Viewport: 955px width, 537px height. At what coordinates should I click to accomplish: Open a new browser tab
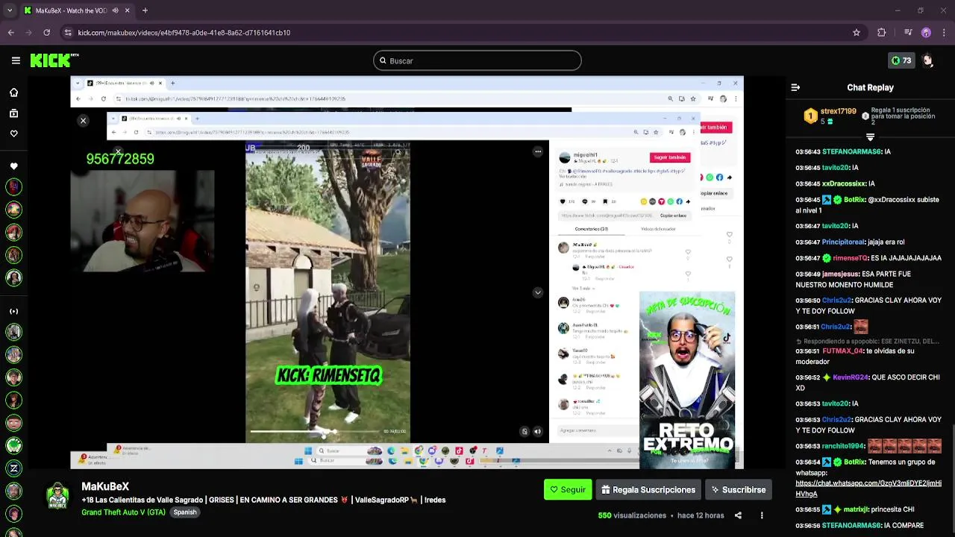point(145,10)
